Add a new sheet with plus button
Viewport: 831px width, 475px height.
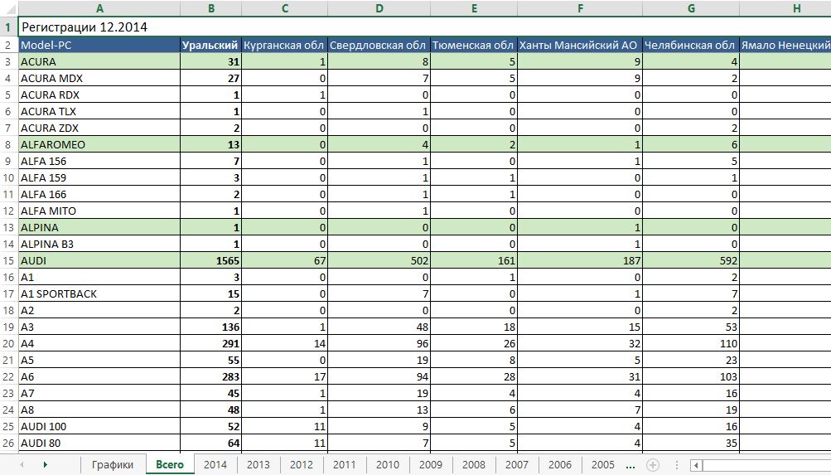(653, 465)
